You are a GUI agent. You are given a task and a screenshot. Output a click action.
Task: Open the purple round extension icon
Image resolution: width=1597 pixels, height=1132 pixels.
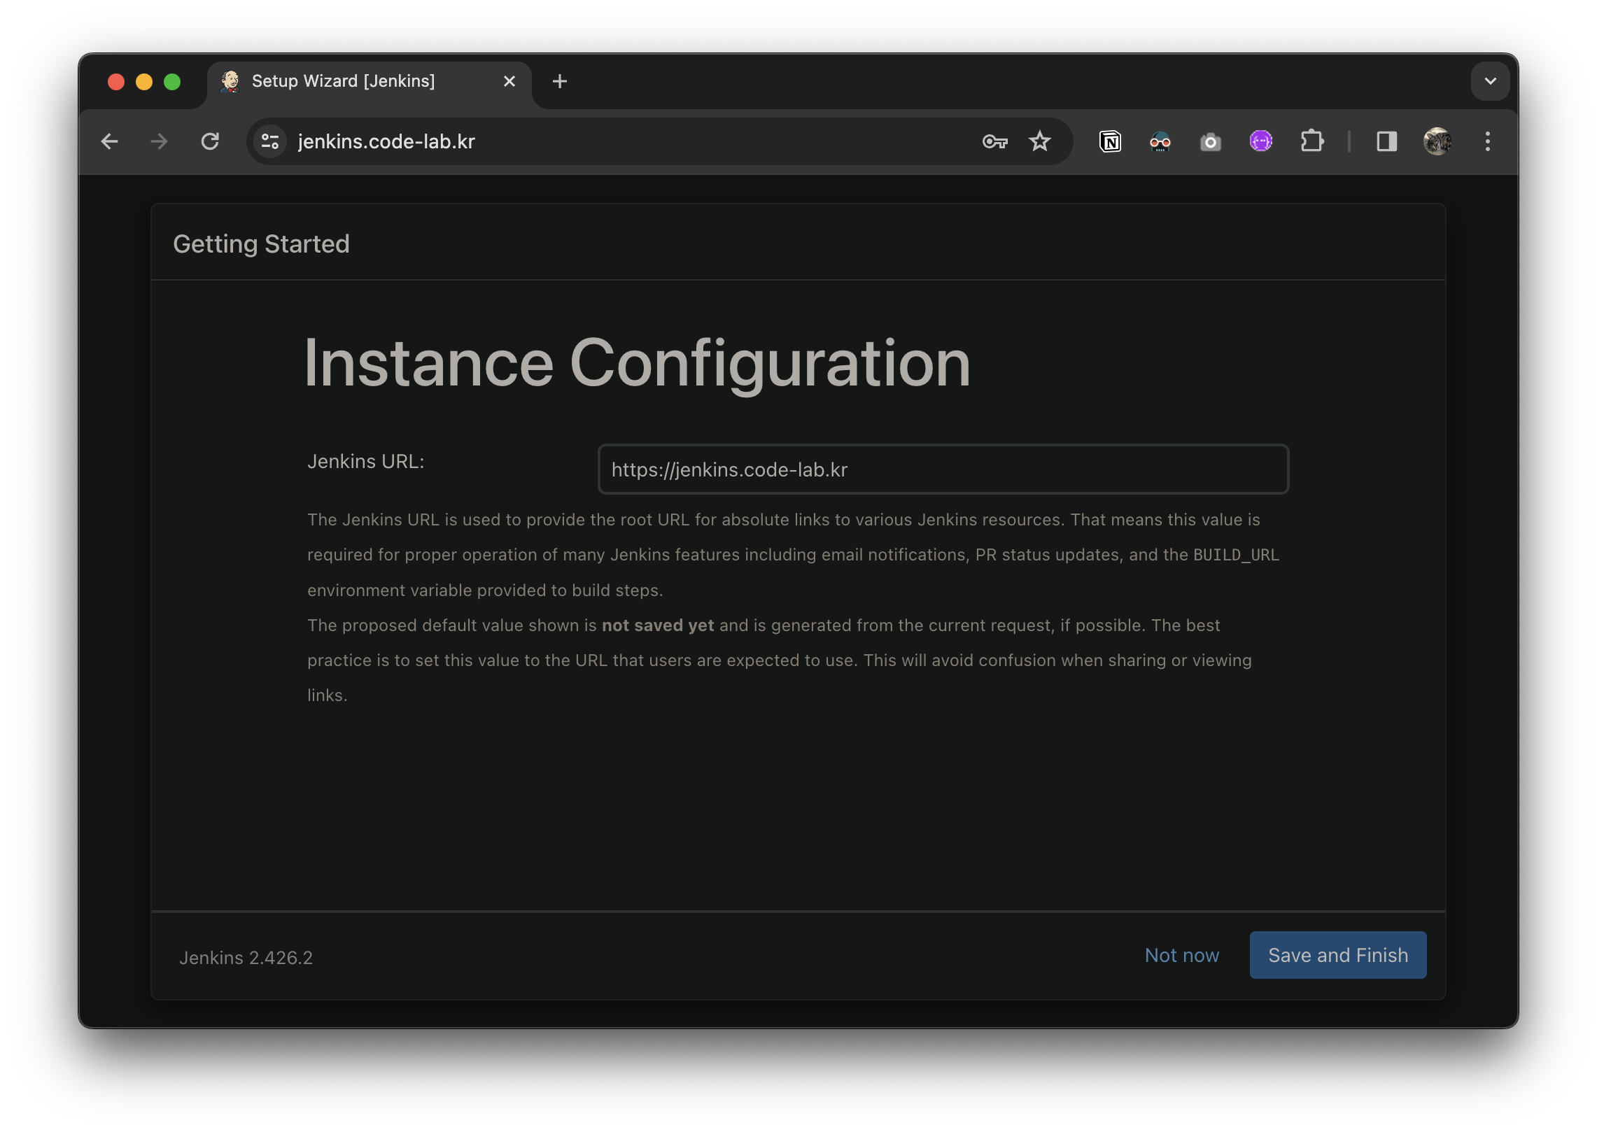coord(1260,142)
